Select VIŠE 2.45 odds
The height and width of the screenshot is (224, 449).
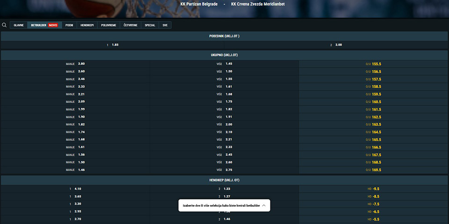(224, 155)
